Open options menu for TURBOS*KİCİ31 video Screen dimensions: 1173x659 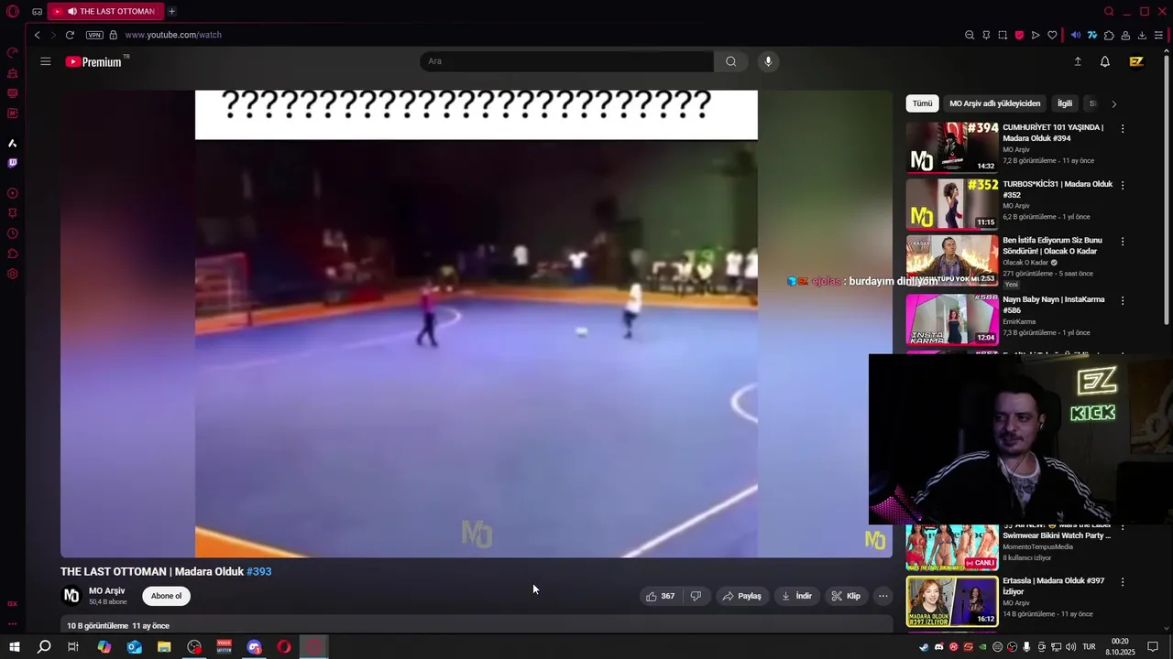(1123, 185)
